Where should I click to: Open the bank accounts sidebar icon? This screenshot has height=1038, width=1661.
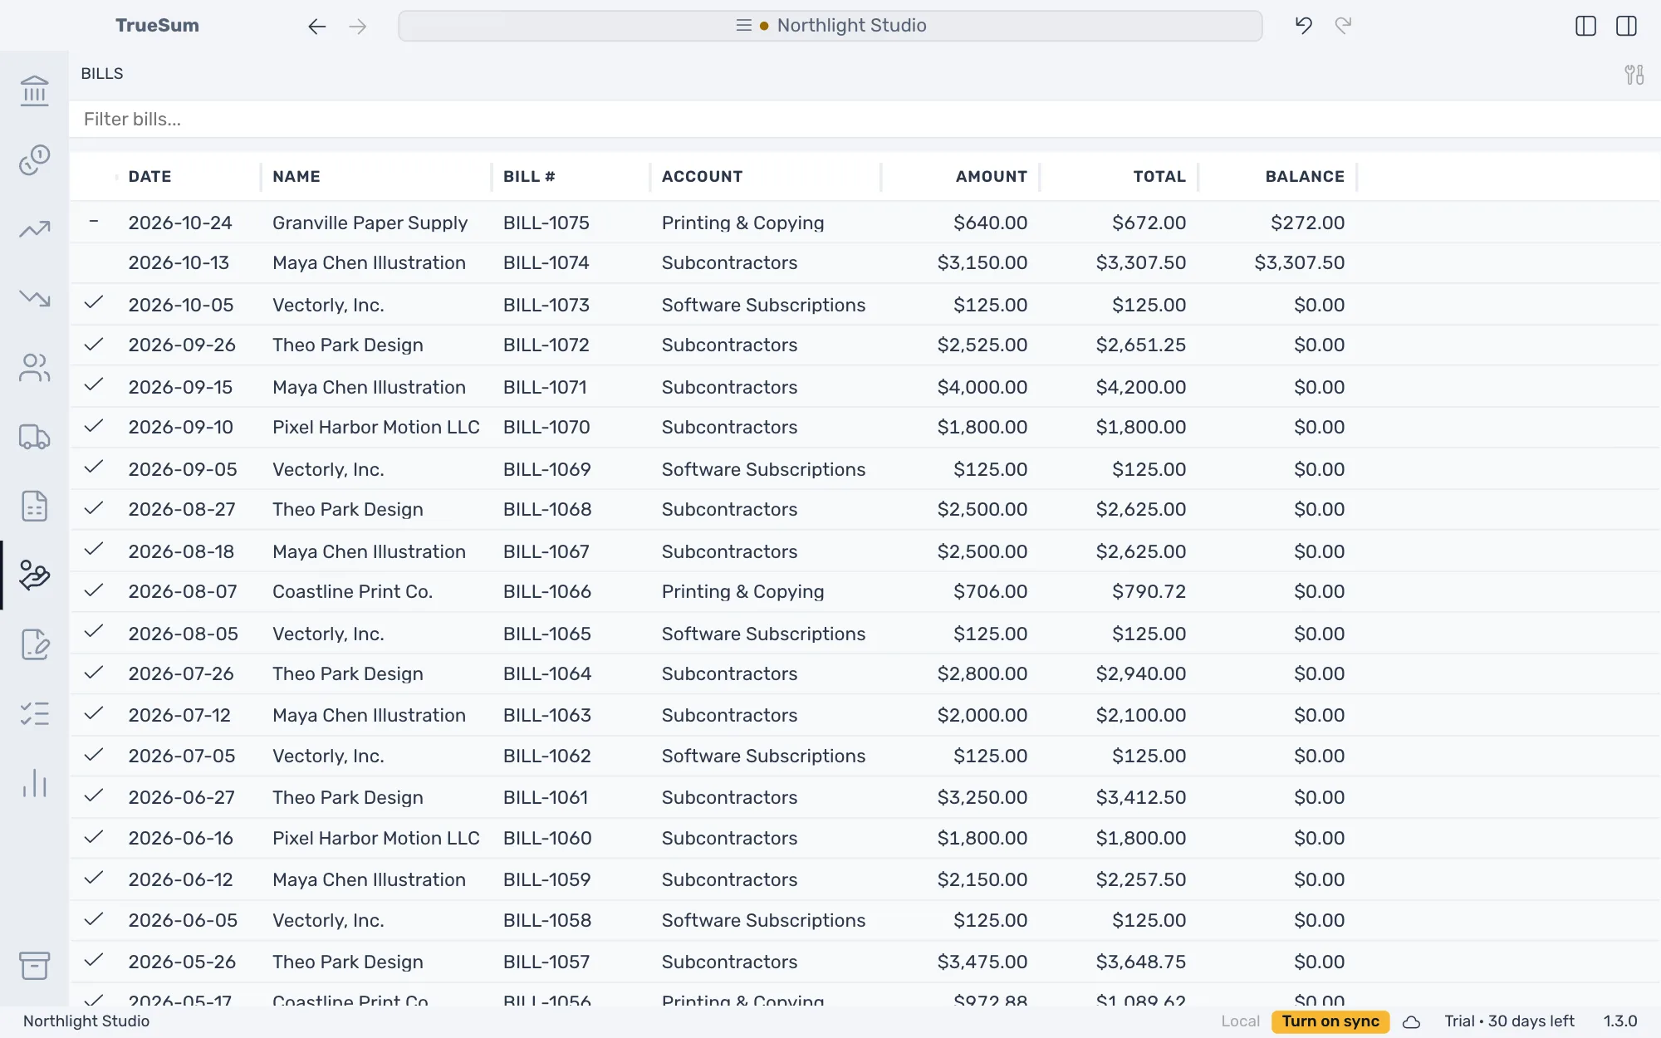[34, 91]
